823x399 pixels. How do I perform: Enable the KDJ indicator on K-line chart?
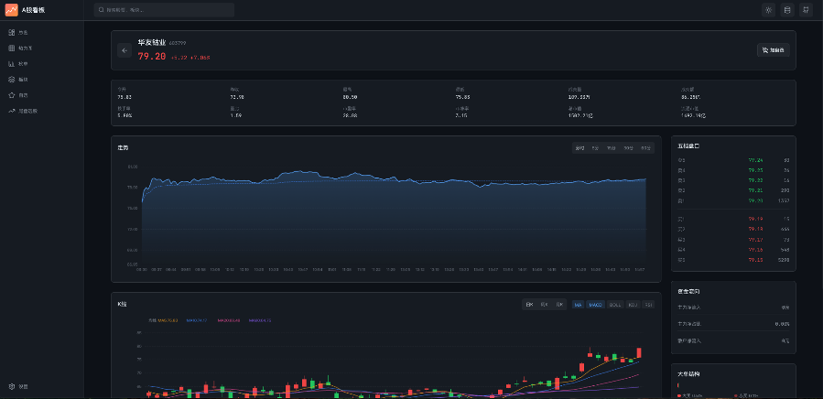(633, 304)
